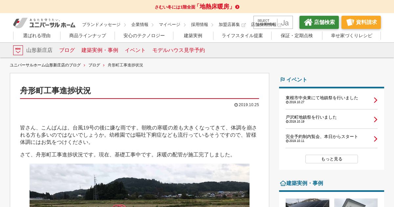Click arrow for 戸沢町地鎮祭 entry
This screenshot has height=207, width=394.
376,119
